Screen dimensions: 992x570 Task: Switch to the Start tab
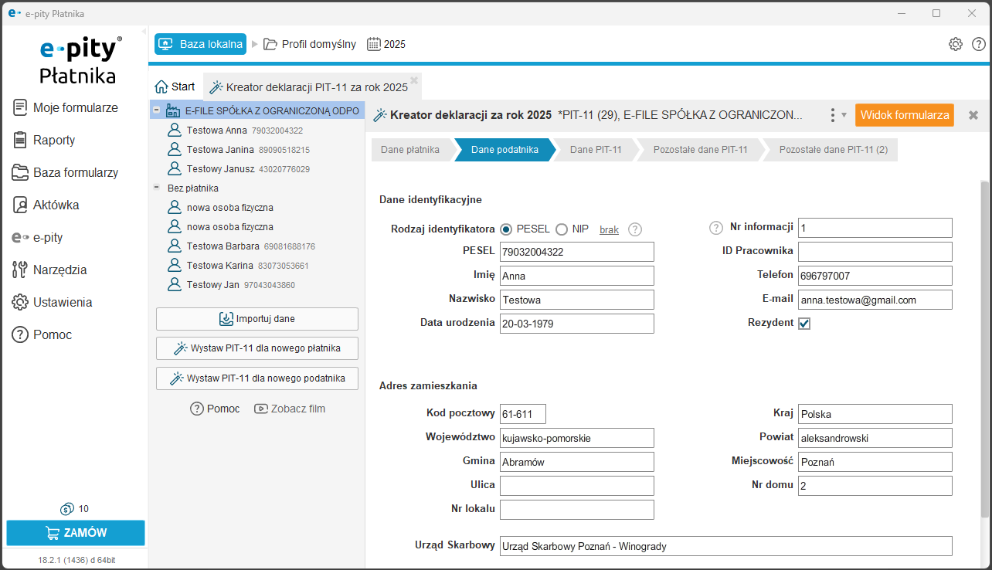(175, 87)
